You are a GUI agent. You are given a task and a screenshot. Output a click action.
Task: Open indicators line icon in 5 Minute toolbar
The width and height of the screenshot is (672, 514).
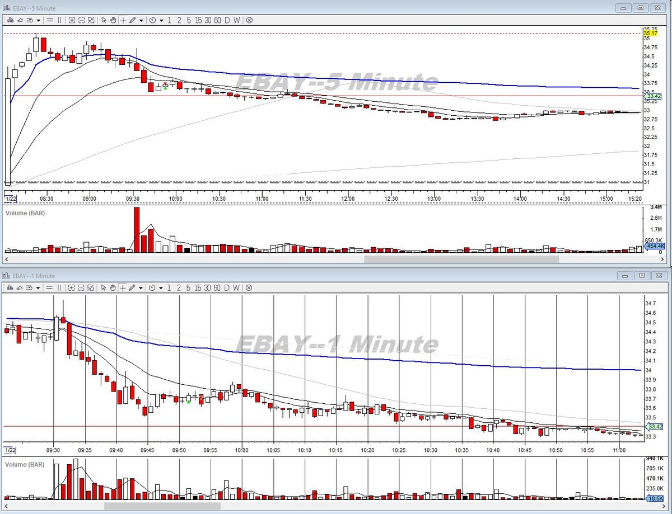click(20, 20)
